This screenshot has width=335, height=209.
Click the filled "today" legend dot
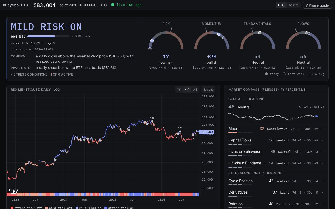[x=266, y=74]
